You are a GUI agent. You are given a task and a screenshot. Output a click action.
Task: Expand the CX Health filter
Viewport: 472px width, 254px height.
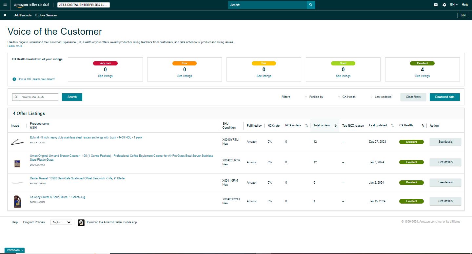pyautogui.click(x=347, y=97)
